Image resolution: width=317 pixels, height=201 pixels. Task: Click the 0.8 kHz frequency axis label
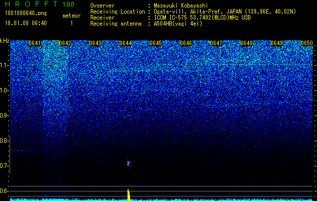pyautogui.click(x=5, y=141)
